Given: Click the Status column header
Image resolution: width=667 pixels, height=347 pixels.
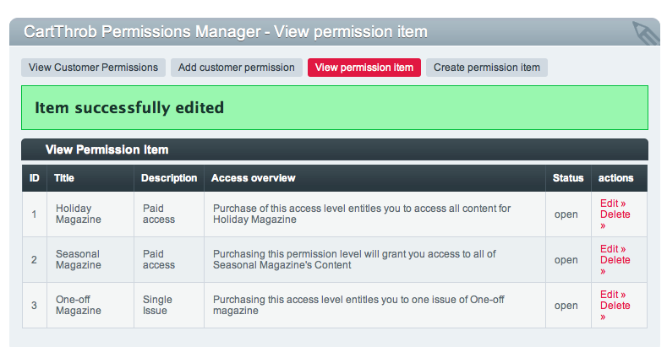Looking at the screenshot, I should coord(568,178).
